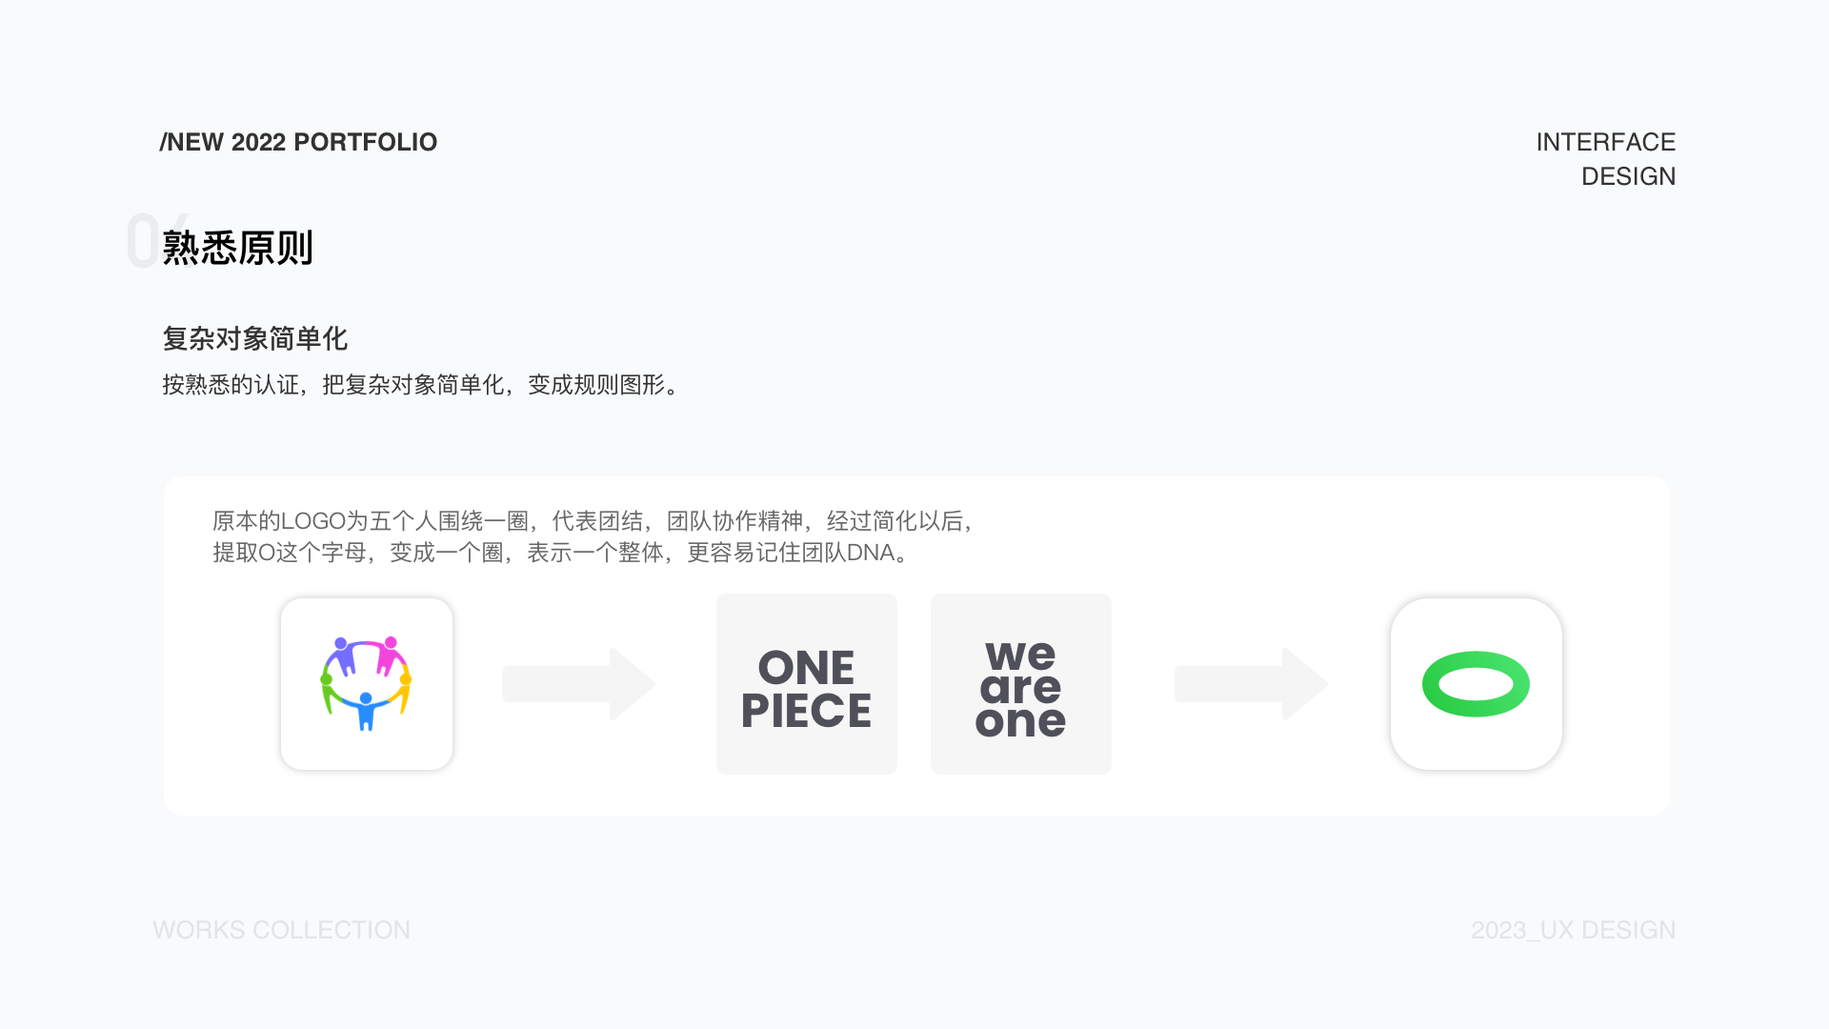The height and width of the screenshot is (1029, 1829).
Task: Select the 'we are one' text tile
Action: tap(1021, 684)
